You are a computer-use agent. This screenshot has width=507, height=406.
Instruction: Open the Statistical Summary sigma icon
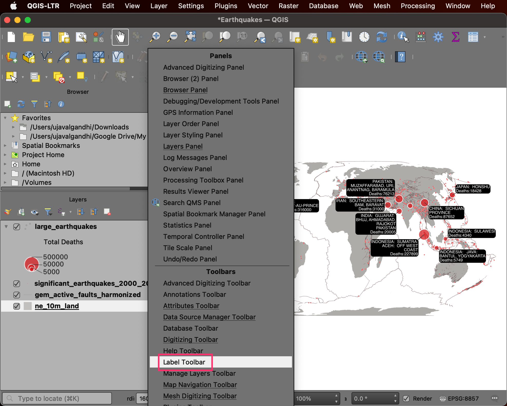click(455, 37)
